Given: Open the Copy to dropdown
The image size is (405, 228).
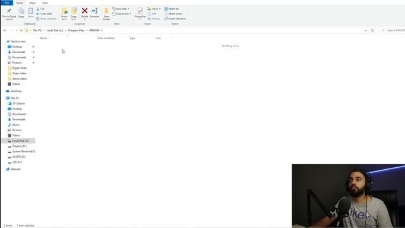Looking at the screenshot, I should pos(73,18).
